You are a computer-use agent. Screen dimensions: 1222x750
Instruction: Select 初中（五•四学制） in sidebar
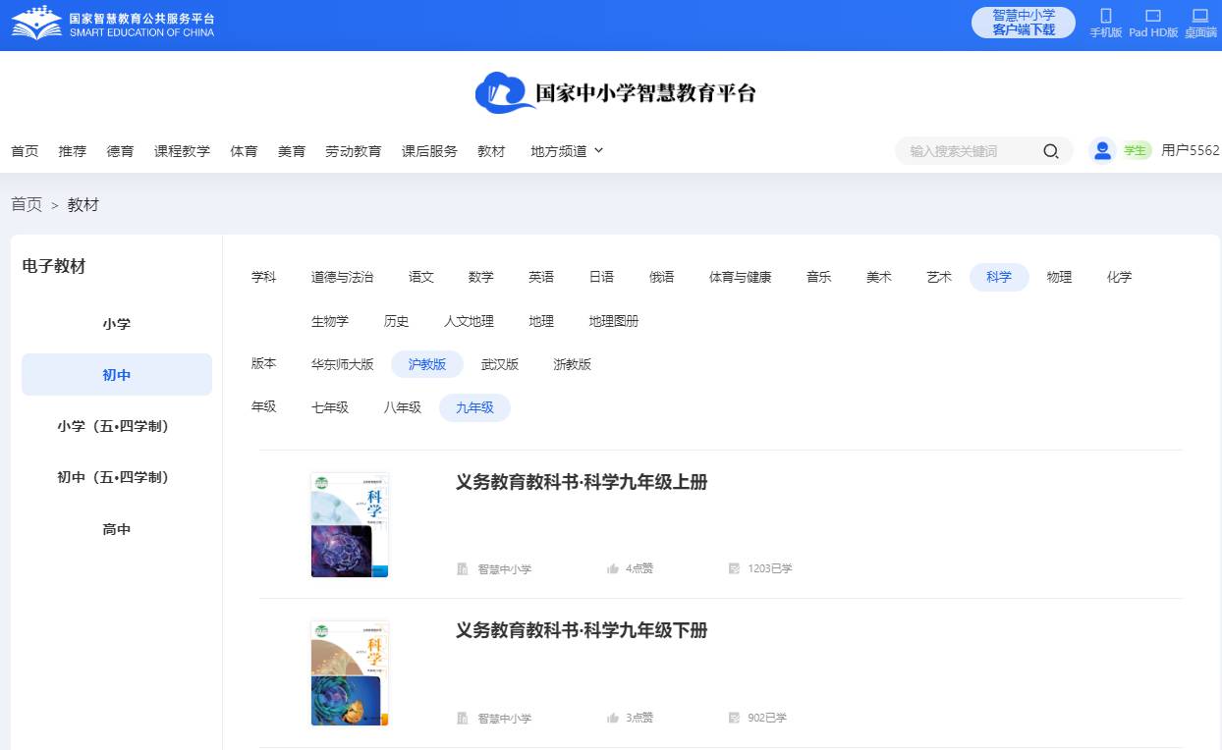[117, 477]
